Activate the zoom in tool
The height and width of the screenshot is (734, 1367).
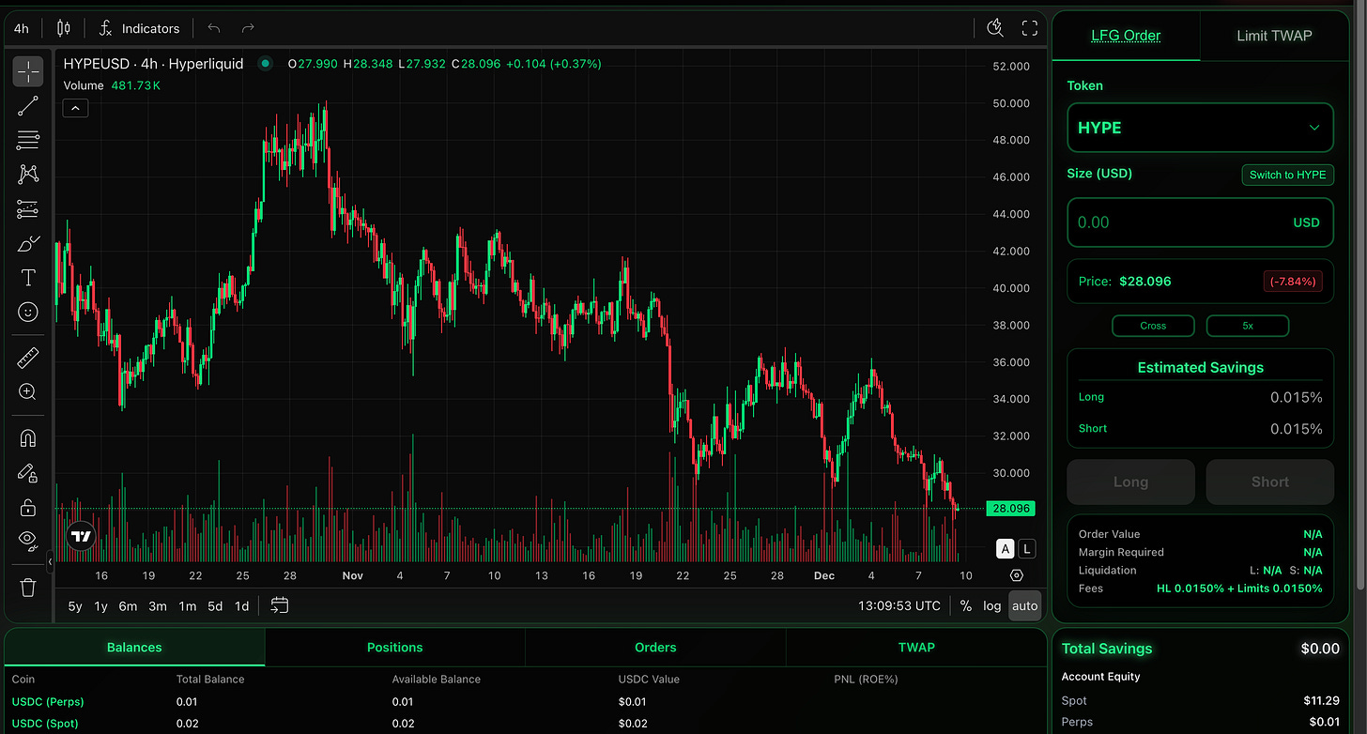(28, 392)
